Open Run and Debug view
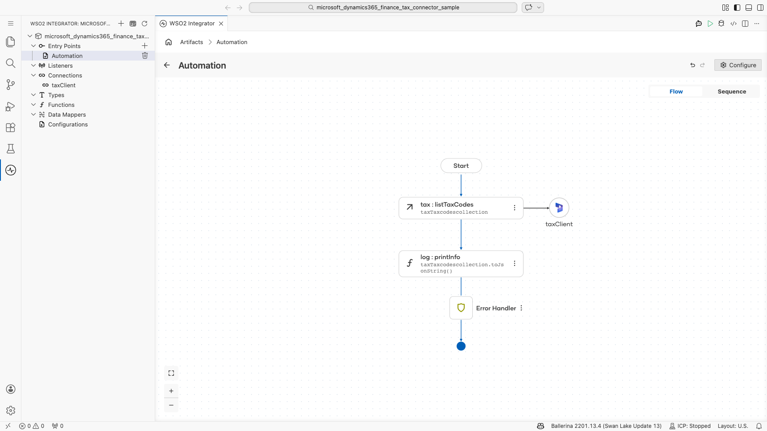The image size is (767, 431). [11, 106]
